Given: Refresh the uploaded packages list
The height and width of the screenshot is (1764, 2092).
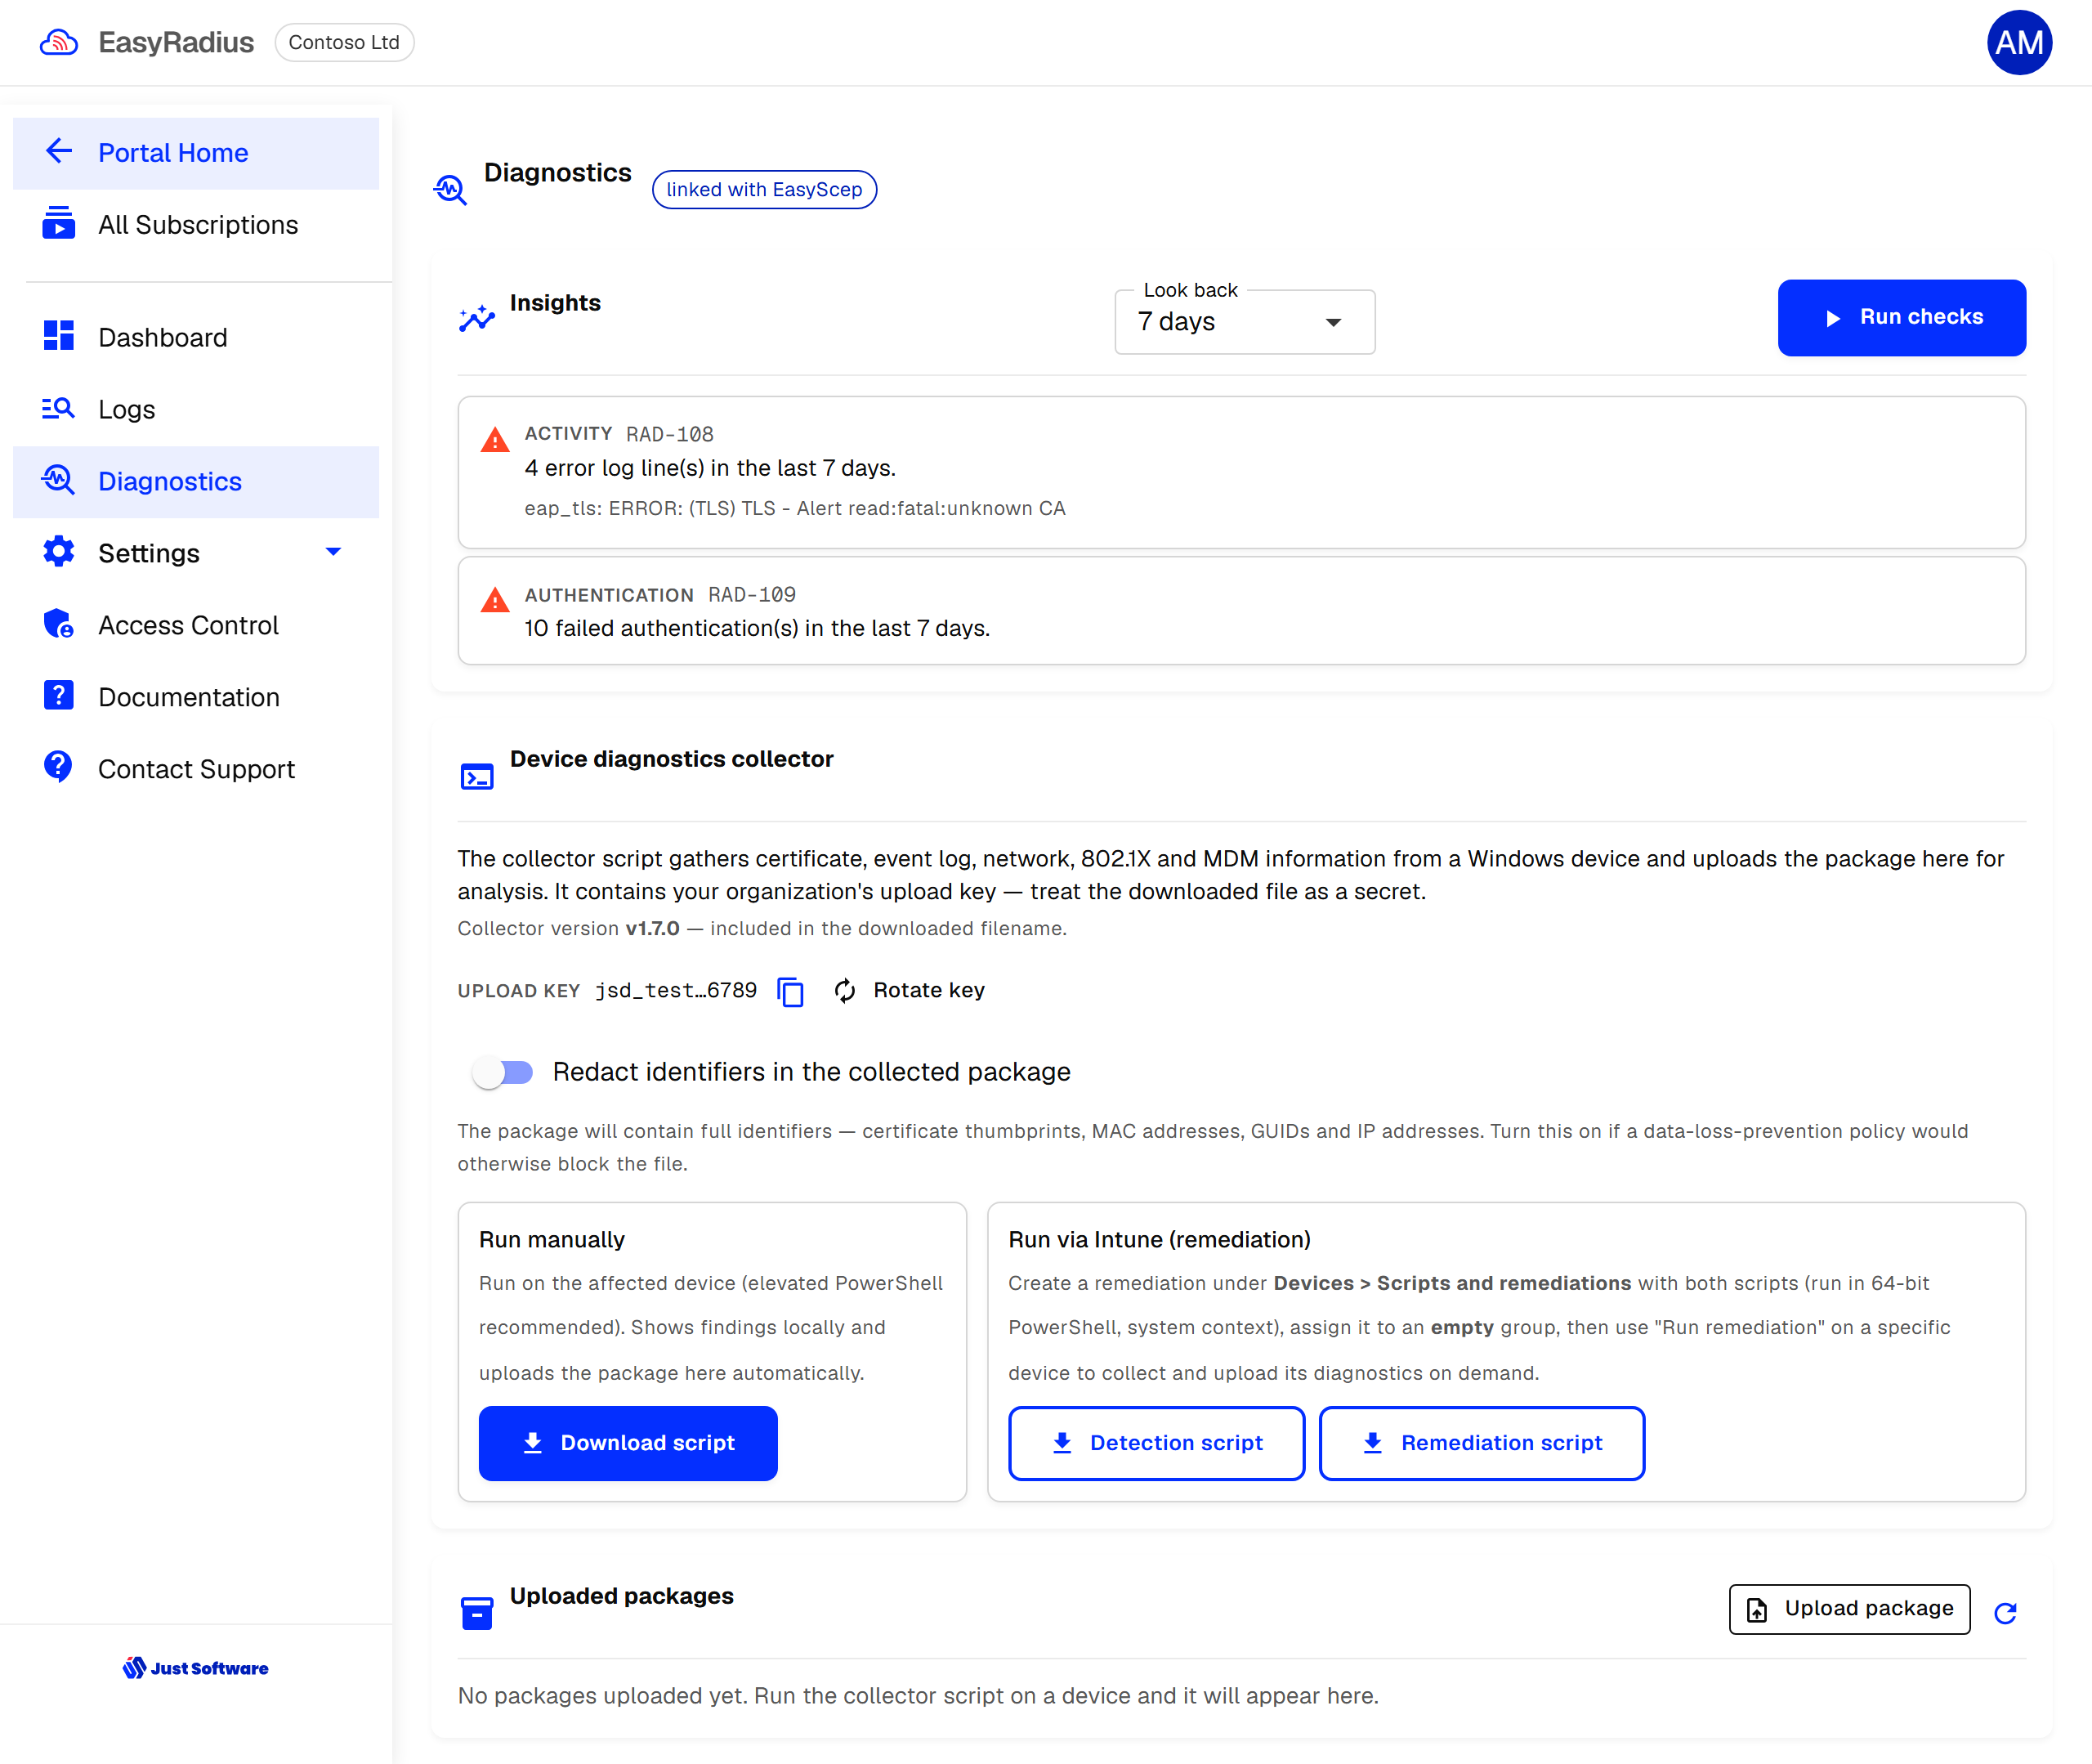Looking at the screenshot, I should (2005, 1612).
